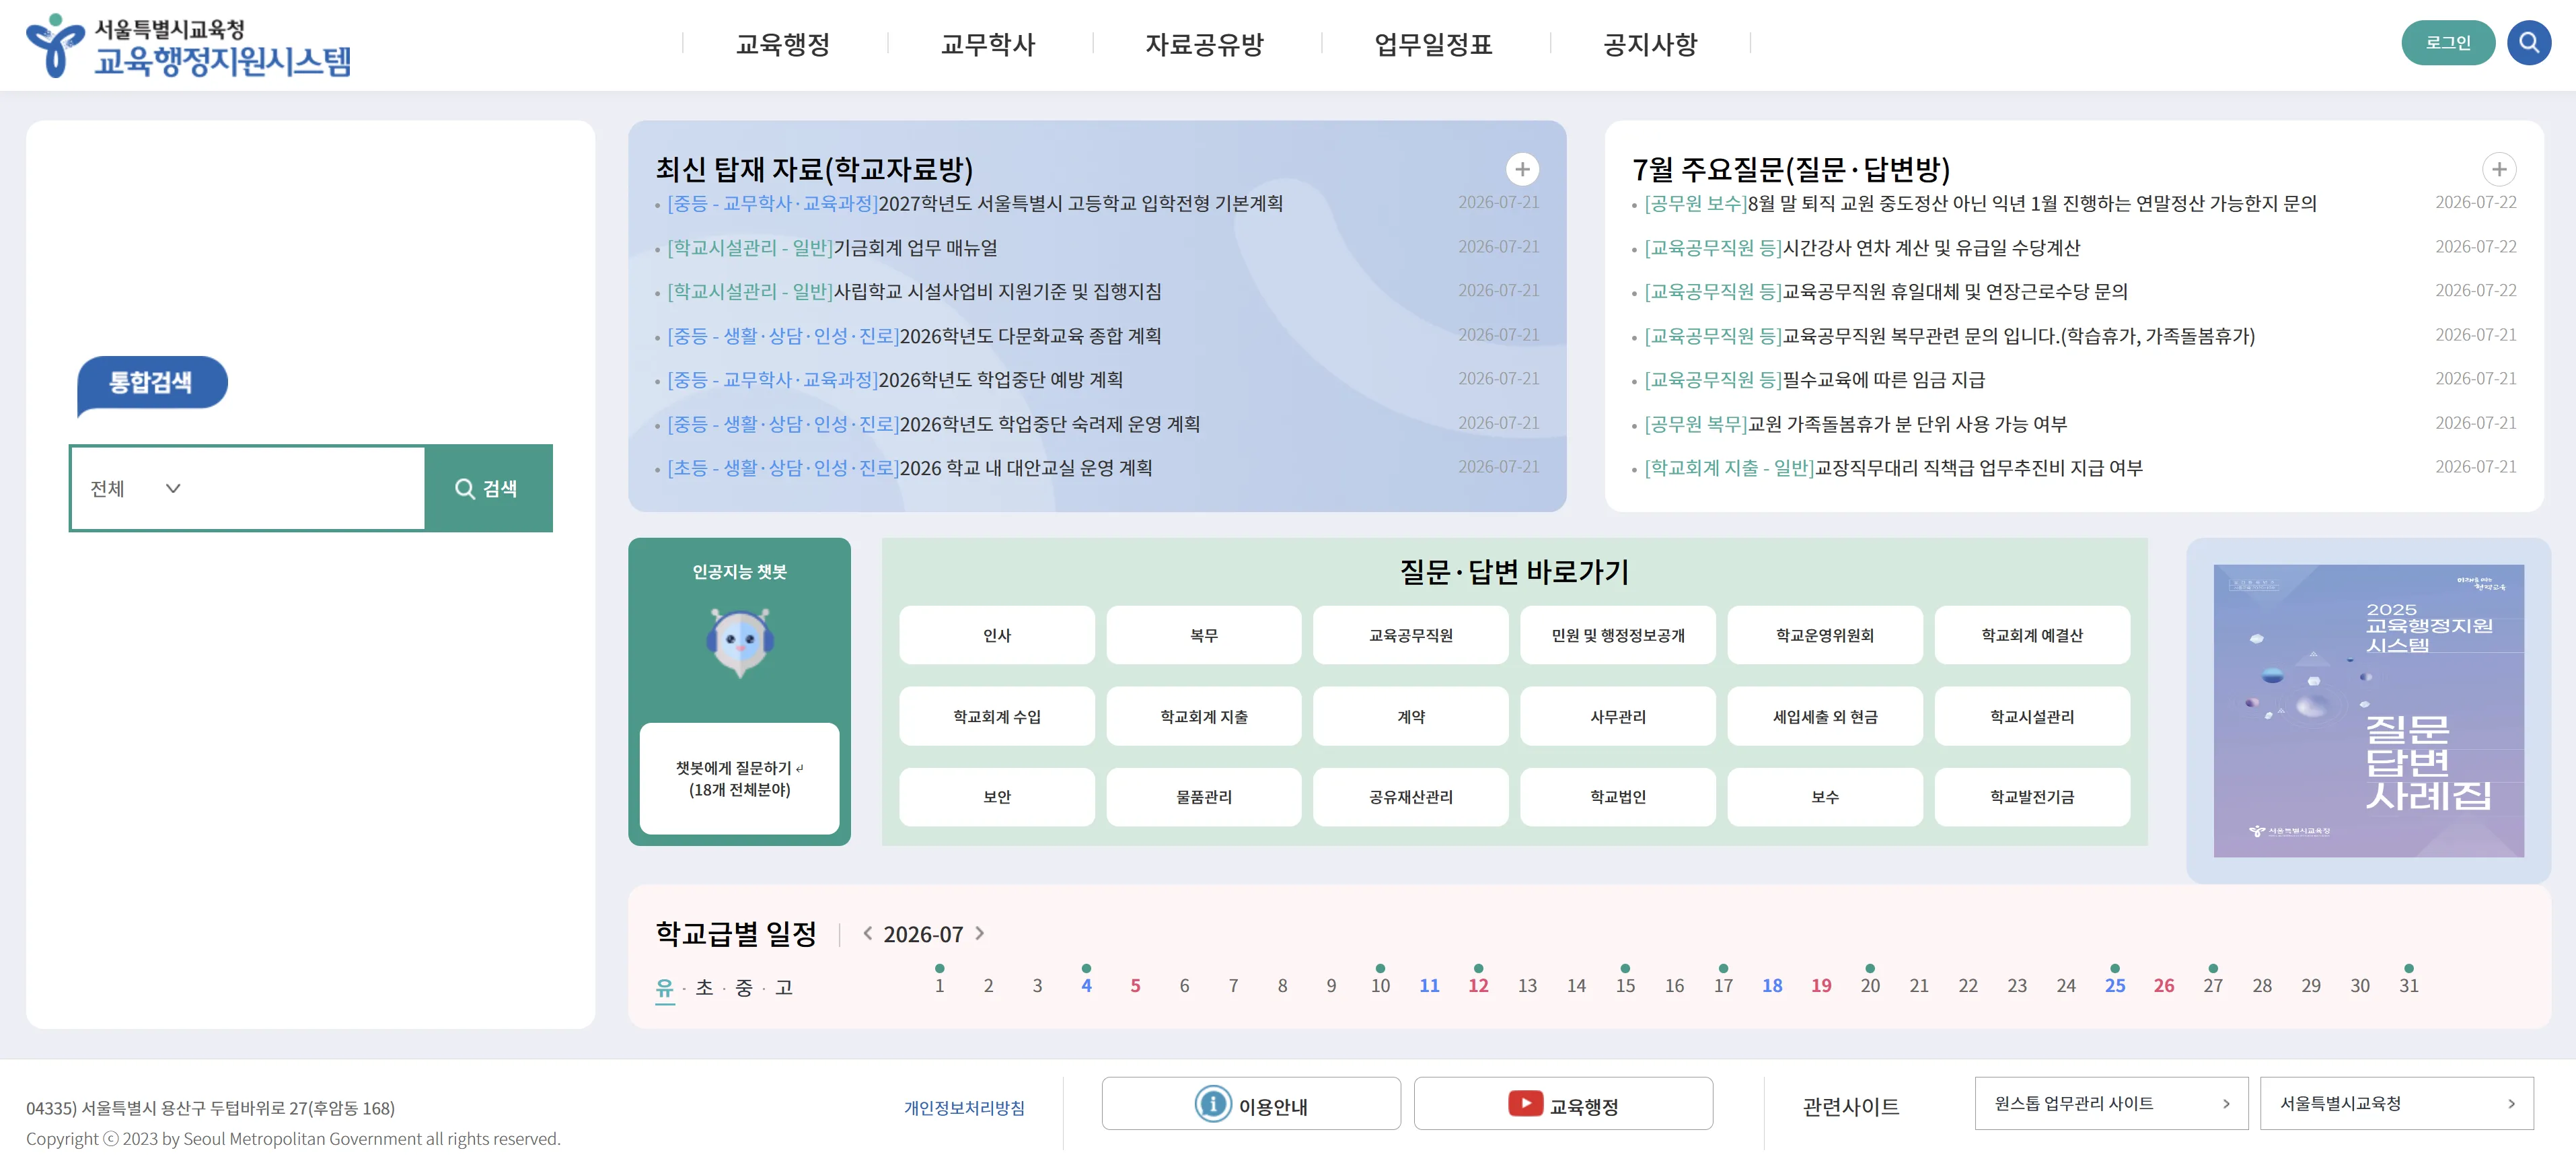The image size is (2576, 1167).
Task: Open the 학교회계 지출 shortcut
Action: point(1203,716)
